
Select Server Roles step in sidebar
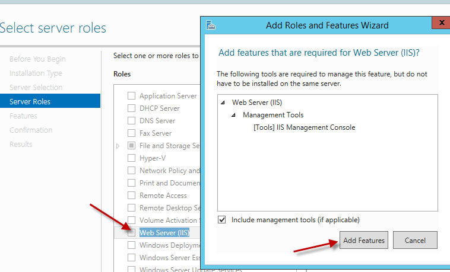[x=50, y=101]
